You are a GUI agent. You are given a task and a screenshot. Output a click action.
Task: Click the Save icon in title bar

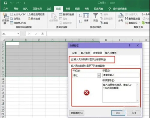point(6,3)
